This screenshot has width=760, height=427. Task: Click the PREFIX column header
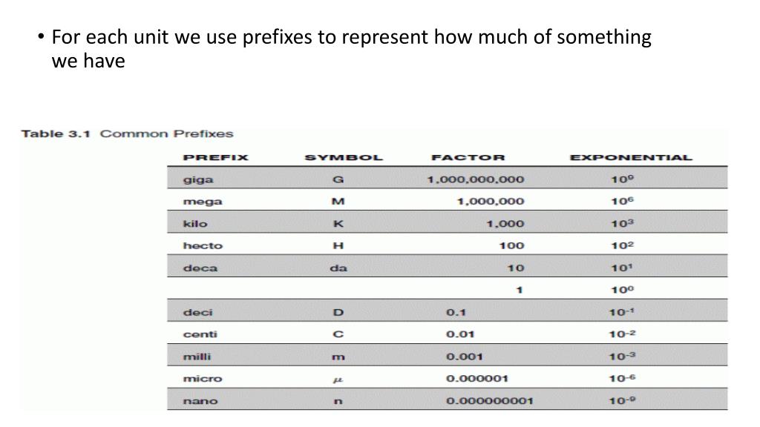(x=215, y=157)
